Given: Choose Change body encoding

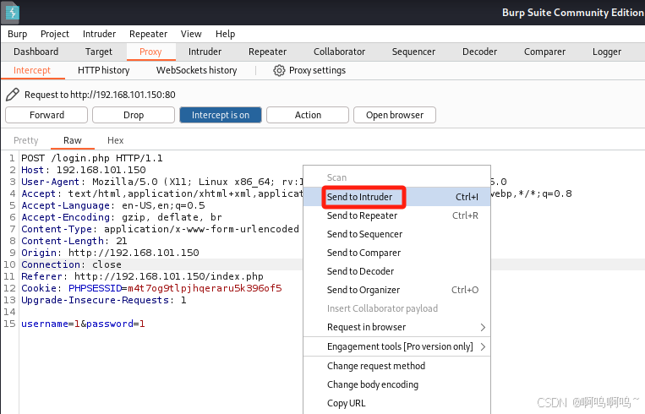Looking at the screenshot, I should [x=397, y=384].
